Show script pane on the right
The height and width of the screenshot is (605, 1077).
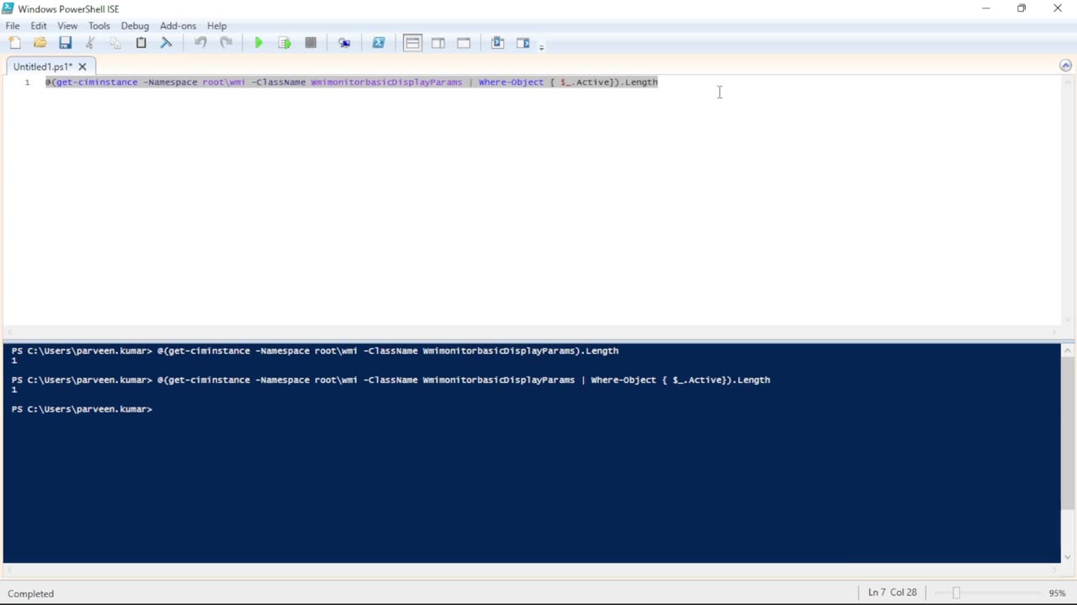[x=438, y=43]
